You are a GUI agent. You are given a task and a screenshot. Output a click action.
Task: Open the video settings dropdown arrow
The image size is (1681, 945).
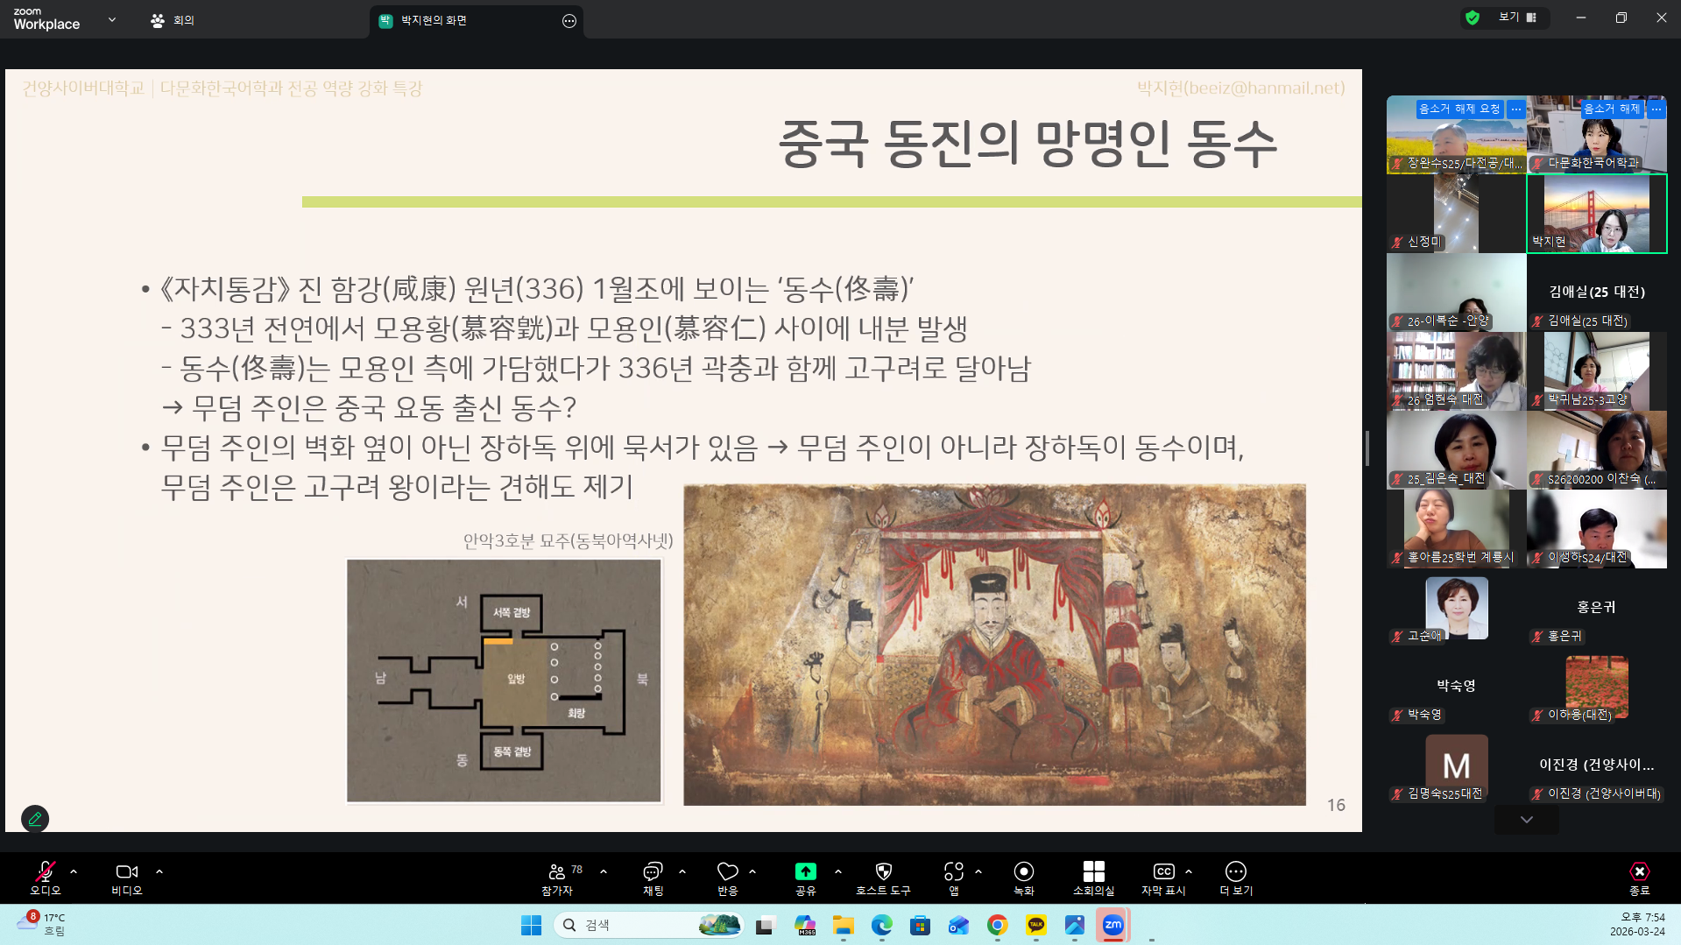159,871
